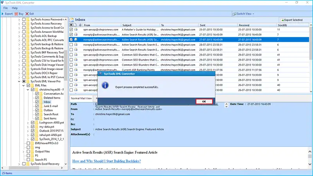The height and width of the screenshot is (176, 313).
Task: Open the Switch View dropdown
Action: pos(243,14)
